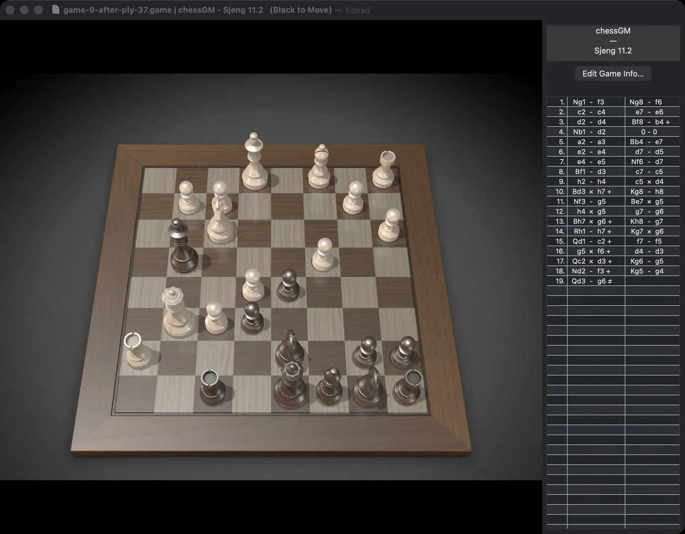This screenshot has width=685, height=534.
Task: Select black move 'Kg5 - g4'
Action: [x=652, y=271]
